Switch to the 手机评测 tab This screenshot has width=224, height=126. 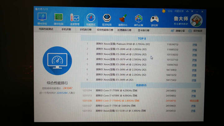(66, 29)
